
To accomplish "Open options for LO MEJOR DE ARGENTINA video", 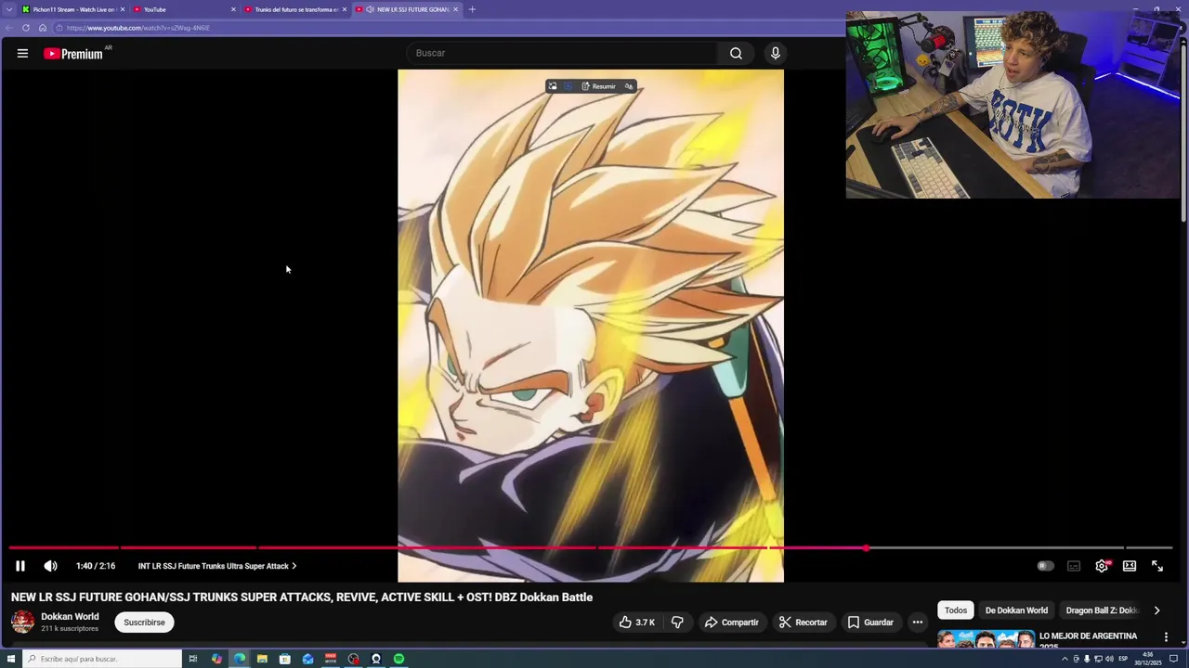I will point(1166,637).
